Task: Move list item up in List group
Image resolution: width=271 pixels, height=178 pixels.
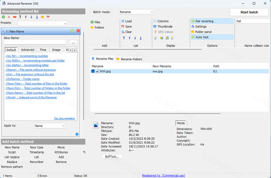Action: coord(130,38)
